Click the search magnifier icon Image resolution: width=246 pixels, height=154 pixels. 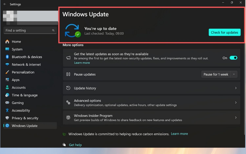[53, 30]
